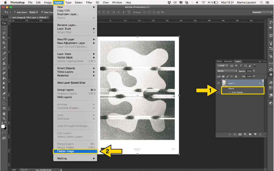Select the Horizontal Type tool
Screen dimensions: 274x171
tap(4, 98)
